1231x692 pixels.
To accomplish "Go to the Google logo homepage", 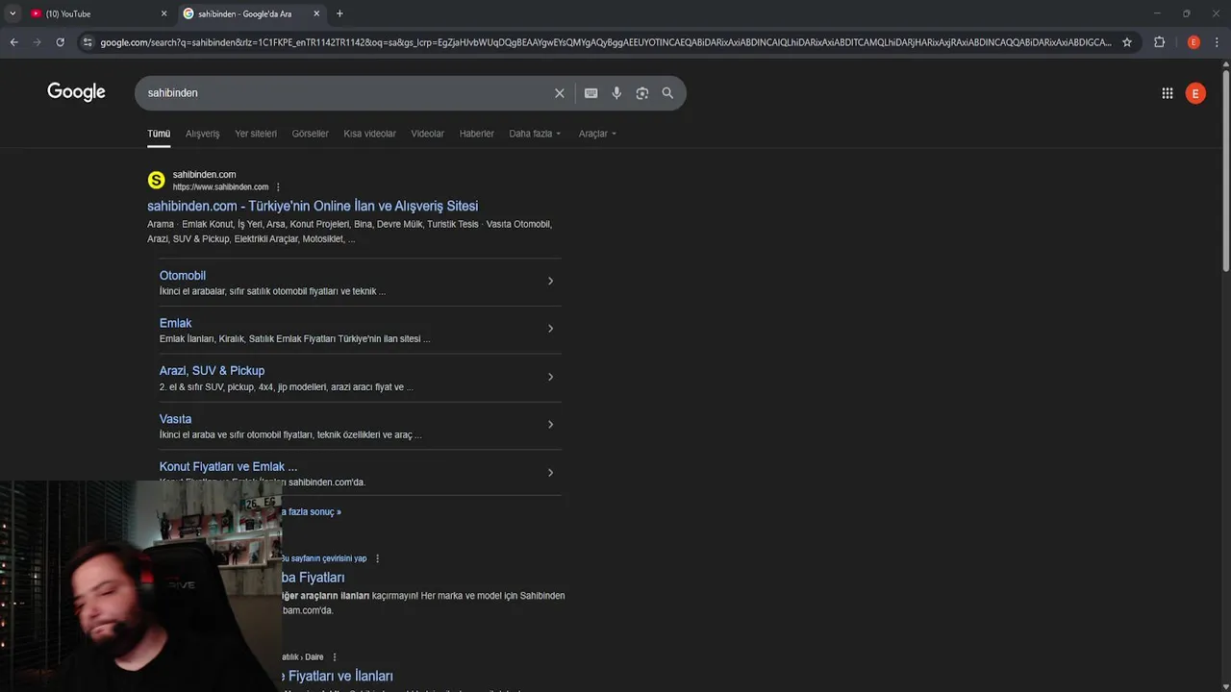I will tap(76, 92).
